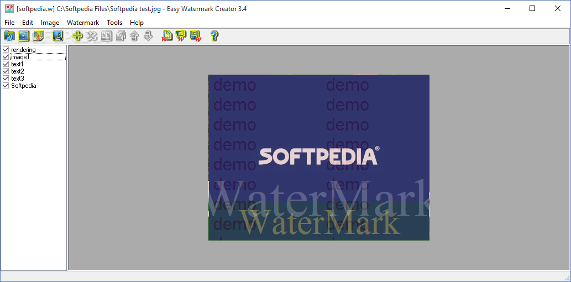This screenshot has height=282, width=571.
Task: Open the Help menu
Action: (137, 23)
